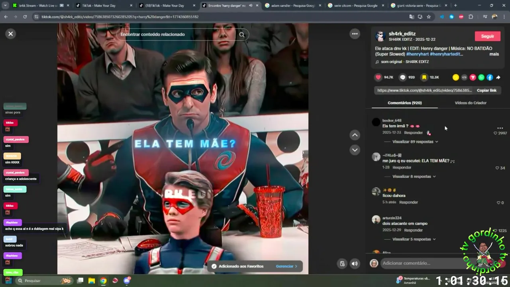Open sh4rk_editz profile avatar
510x287 pixels.
point(380,36)
